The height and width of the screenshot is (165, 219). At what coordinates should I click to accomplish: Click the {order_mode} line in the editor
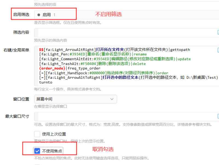(x=70, y=68)
